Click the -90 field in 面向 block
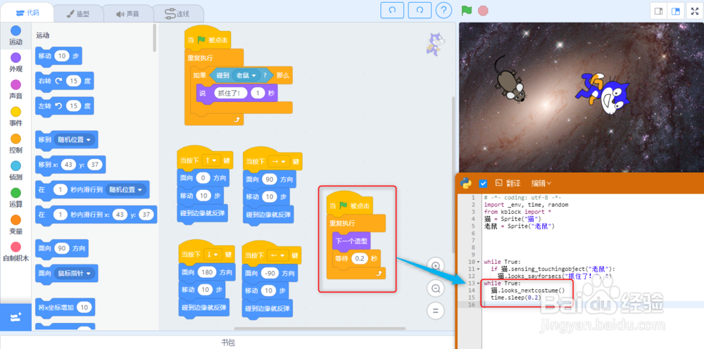The width and height of the screenshot is (704, 349). tap(270, 273)
